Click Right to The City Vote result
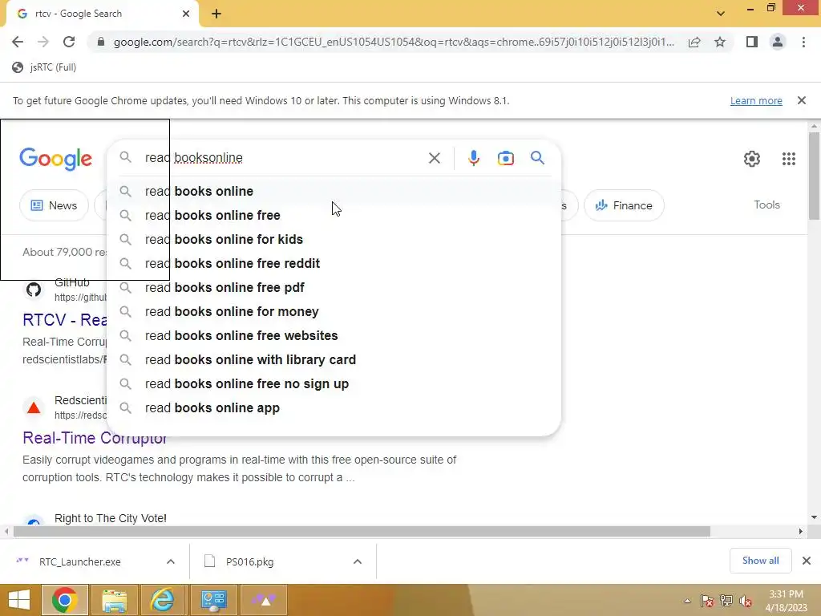This screenshot has width=821, height=616. click(x=111, y=518)
